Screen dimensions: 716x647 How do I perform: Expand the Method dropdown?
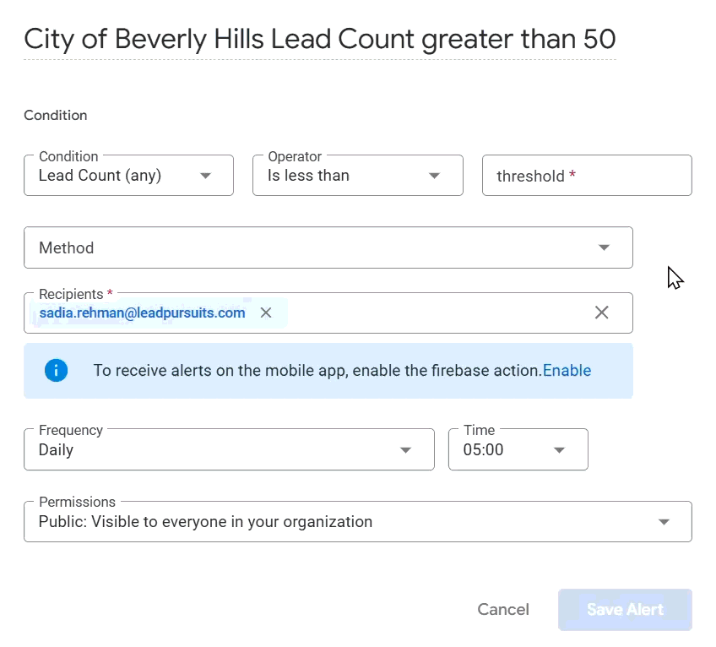pyautogui.click(x=328, y=247)
